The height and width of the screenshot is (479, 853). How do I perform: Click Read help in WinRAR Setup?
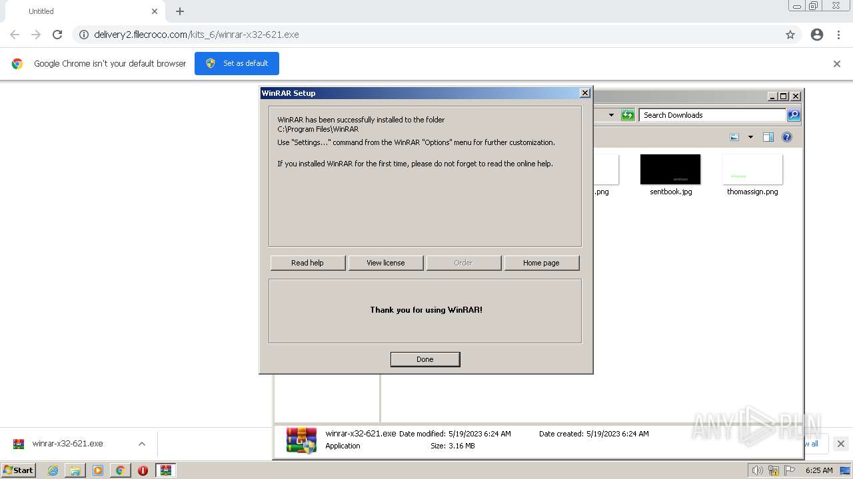(308, 263)
